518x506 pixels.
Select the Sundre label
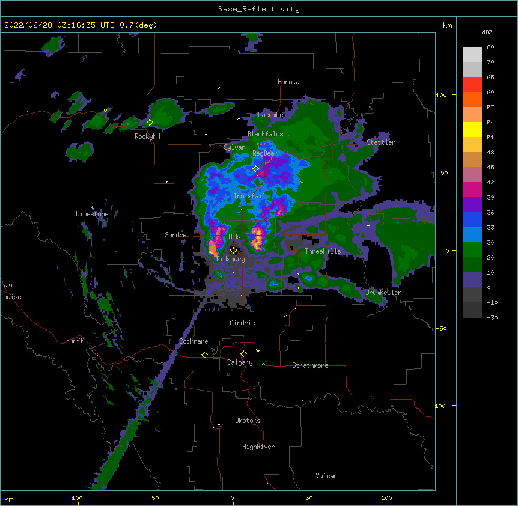tap(175, 235)
